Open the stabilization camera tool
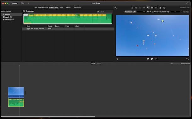This screenshot has height=119, width=192. click(144, 8)
